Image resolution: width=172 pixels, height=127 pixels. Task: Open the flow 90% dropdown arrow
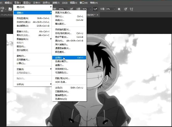[90, 9]
